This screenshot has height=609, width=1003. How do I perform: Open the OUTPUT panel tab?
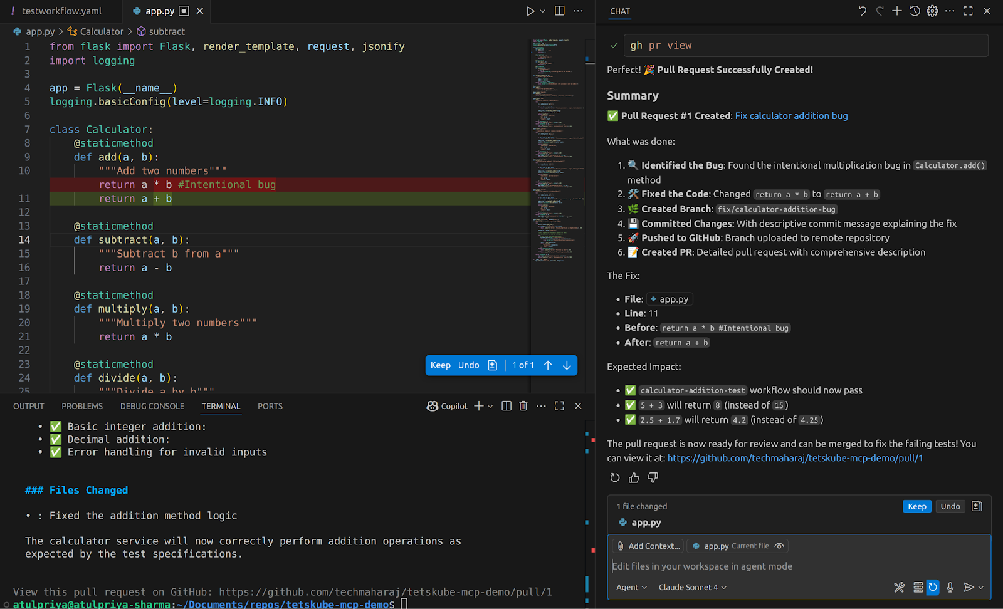coord(29,406)
